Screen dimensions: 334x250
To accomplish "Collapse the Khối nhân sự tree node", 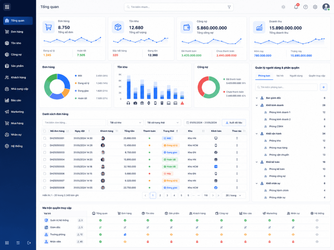I will pos(257,183).
